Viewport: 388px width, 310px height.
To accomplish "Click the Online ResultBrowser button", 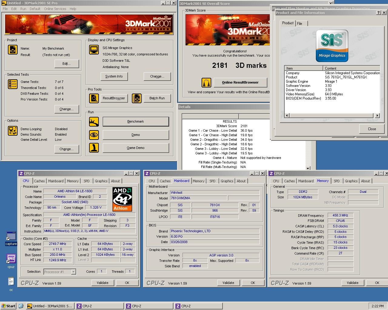I will click(x=240, y=82).
